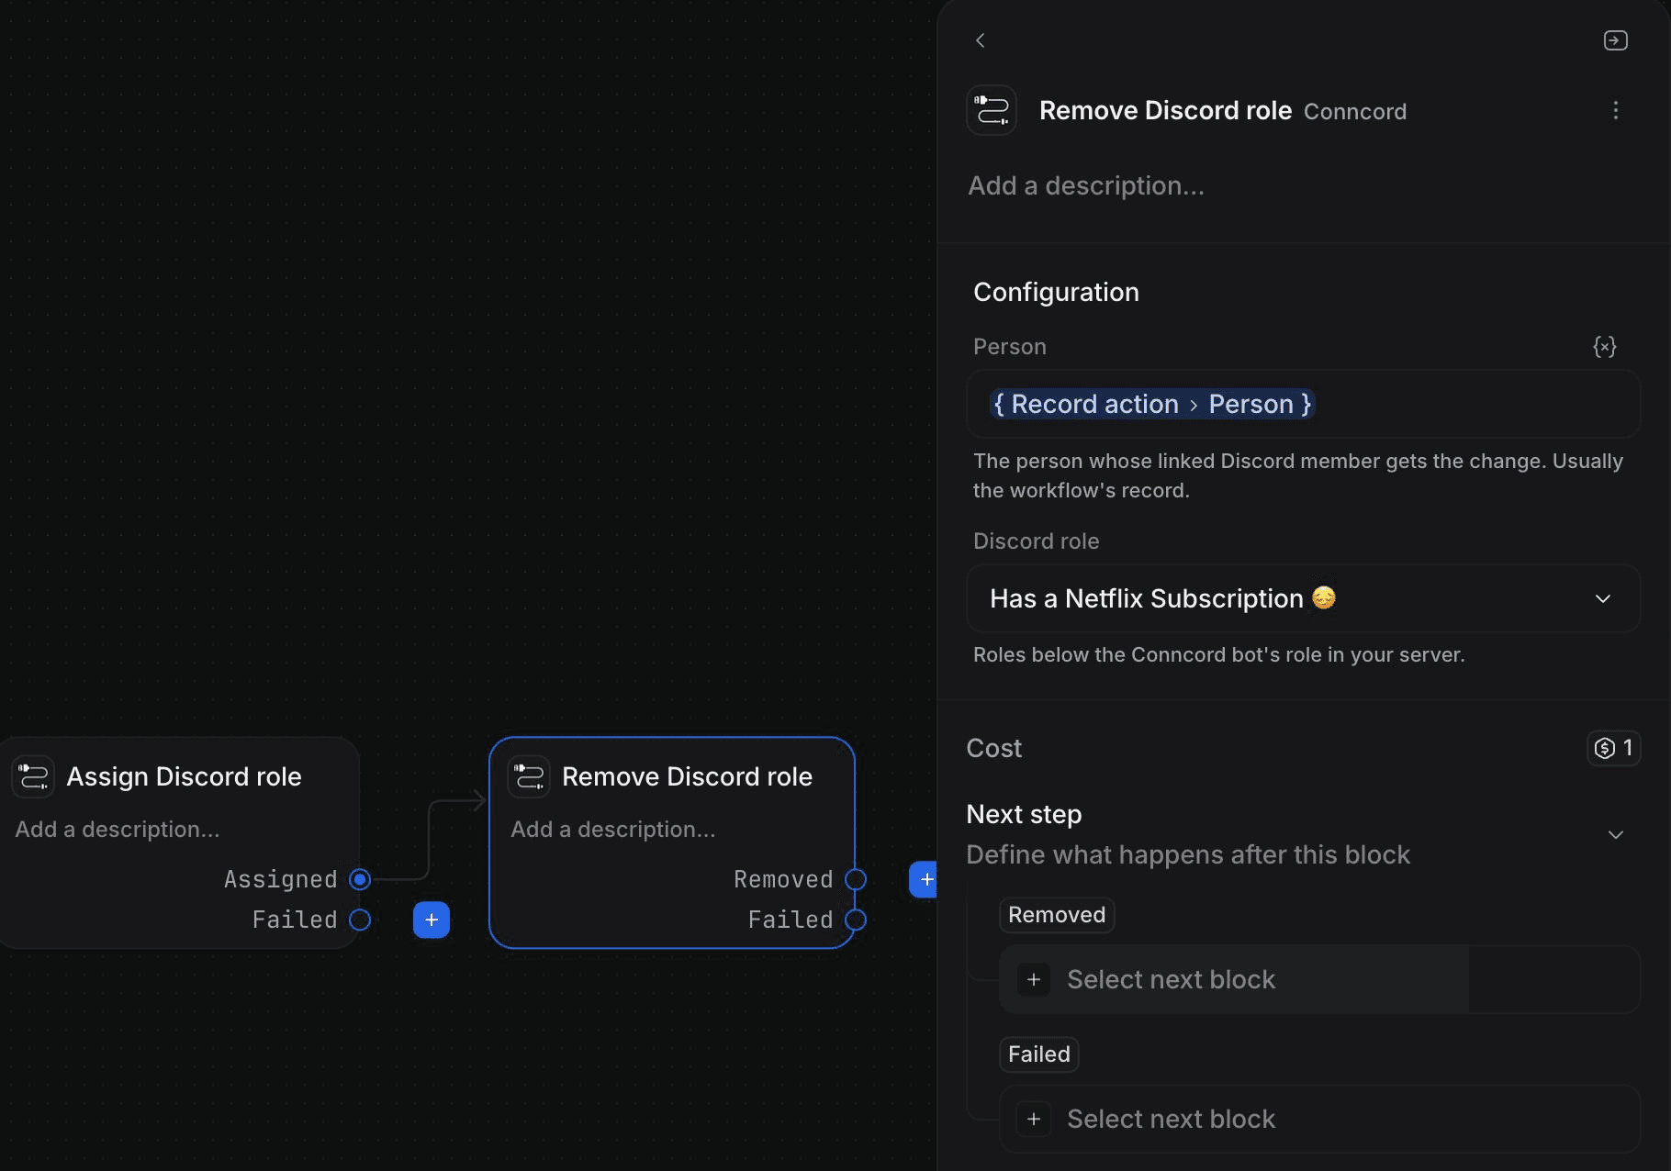Screen dimensions: 1671x1171
Task: Open the Discord role dropdown
Action: (x=1303, y=598)
